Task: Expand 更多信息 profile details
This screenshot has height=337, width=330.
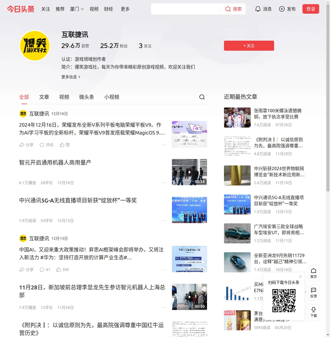Action: [71, 77]
